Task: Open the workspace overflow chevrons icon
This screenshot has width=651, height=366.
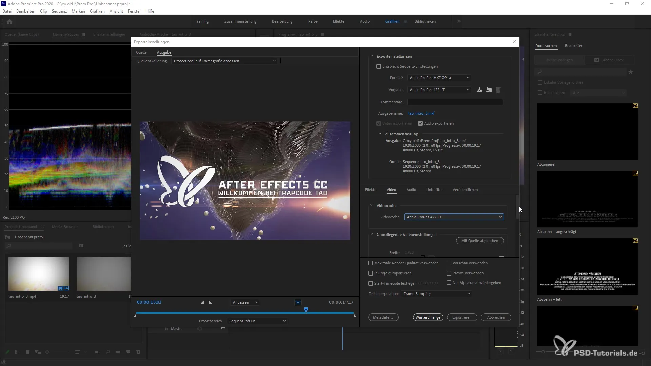Action: (x=459, y=21)
